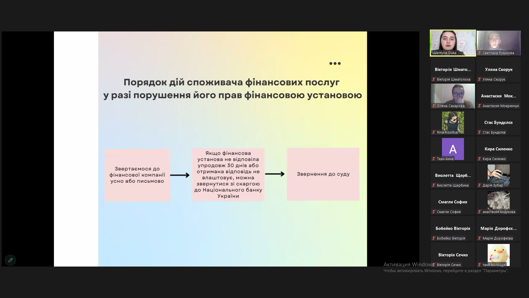Click the Вікторія Шмато... participant tile
The image size is (529, 298).
[453, 70]
